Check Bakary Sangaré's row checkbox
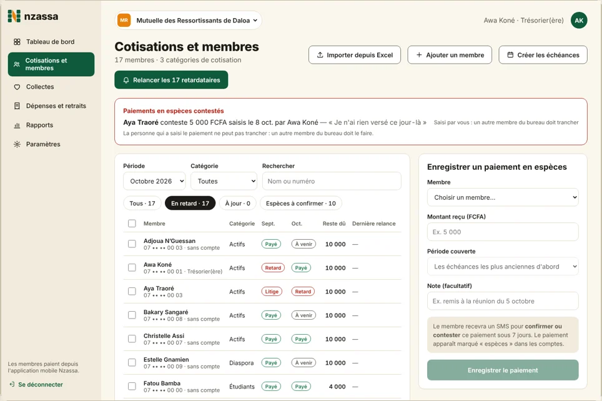The height and width of the screenshot is (401, 602). tap(132, 315)
